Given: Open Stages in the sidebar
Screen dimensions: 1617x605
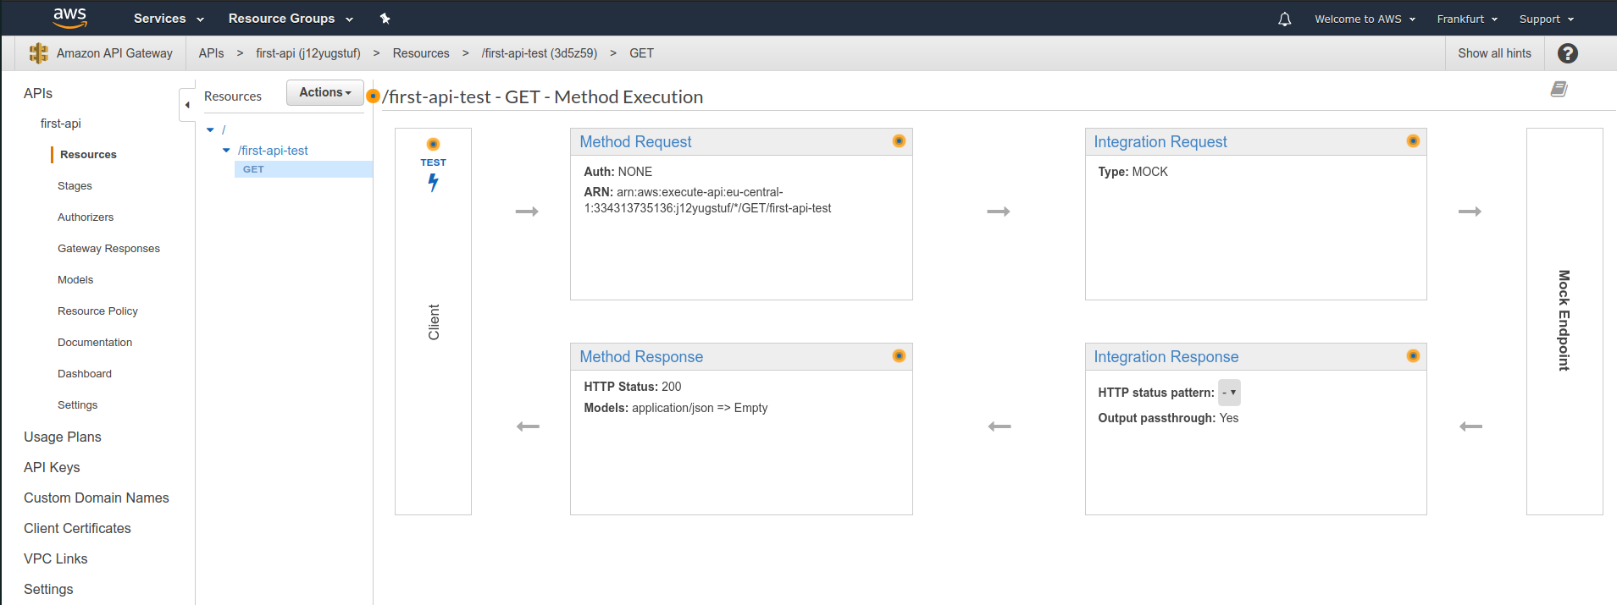Looking at the screenshot, I should tap(75, 185).
